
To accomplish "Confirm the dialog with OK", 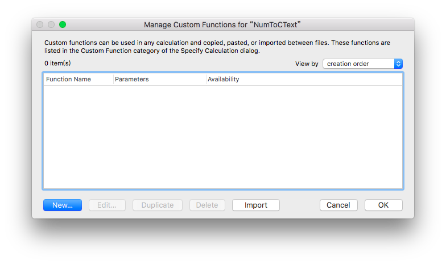I will [383, 205].
